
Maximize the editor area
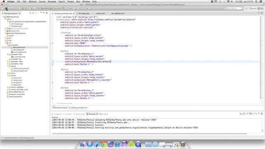point(262,13)
